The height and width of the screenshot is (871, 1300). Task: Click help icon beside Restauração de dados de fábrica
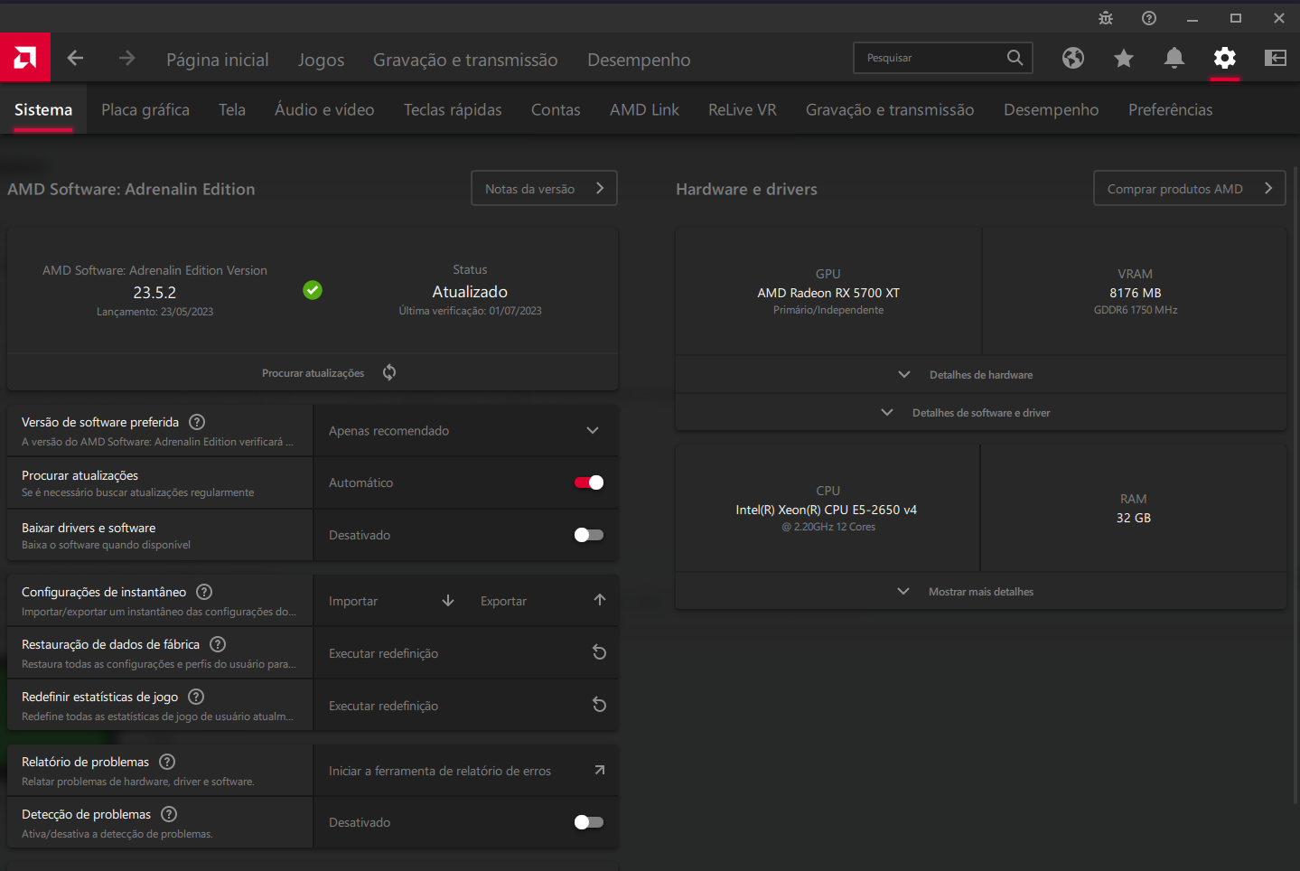click(218, 644)
